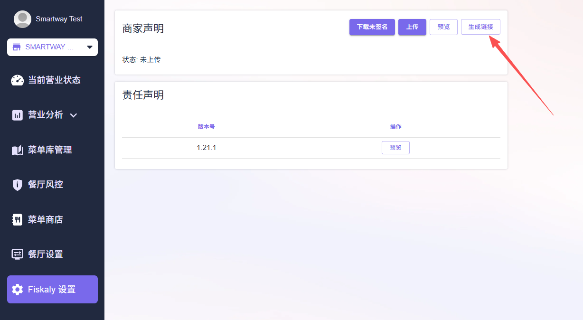Click the speedometer icon for 当前营业状态
The image size is (583, 320).
click(x=18, y=80)
